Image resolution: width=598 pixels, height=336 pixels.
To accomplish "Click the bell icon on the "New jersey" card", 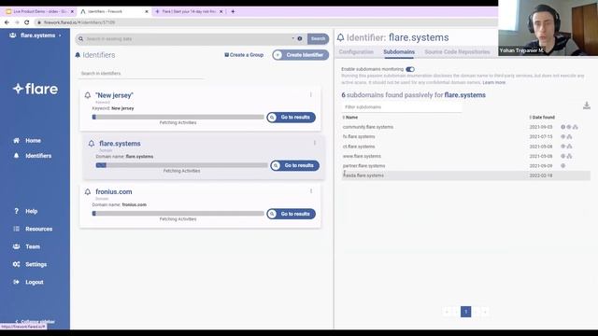I will pos(87,95).
